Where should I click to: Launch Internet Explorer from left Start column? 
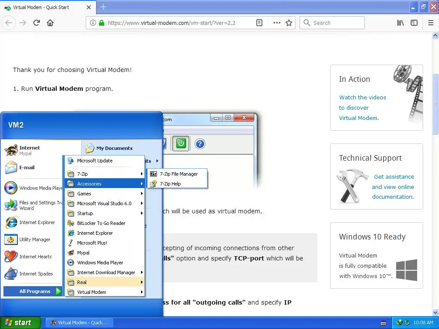click(33, 222)
